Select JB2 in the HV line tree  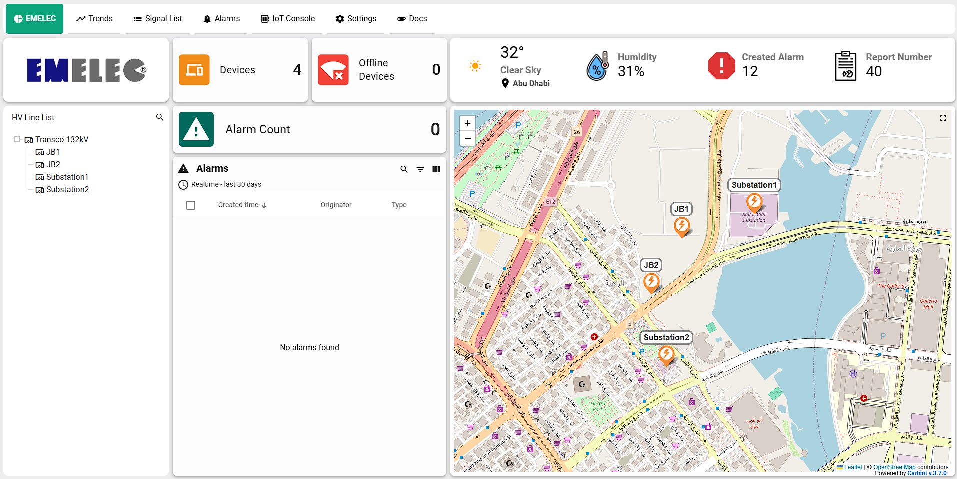click(53, 165)
